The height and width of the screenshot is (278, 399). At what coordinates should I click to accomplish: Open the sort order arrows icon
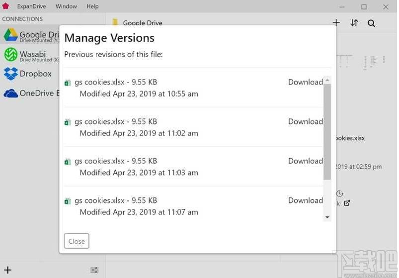(x=354, y=23)
